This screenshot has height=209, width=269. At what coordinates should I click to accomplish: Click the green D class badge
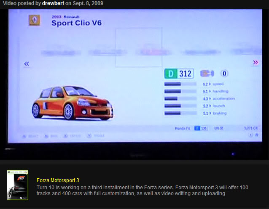pyautogui.click(x=170, y=74)
